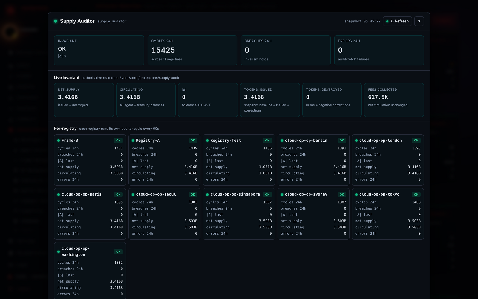Click the cloud-op-op-paris registry title
This screenshot has width=478, height=299.
tap(82, 194)
